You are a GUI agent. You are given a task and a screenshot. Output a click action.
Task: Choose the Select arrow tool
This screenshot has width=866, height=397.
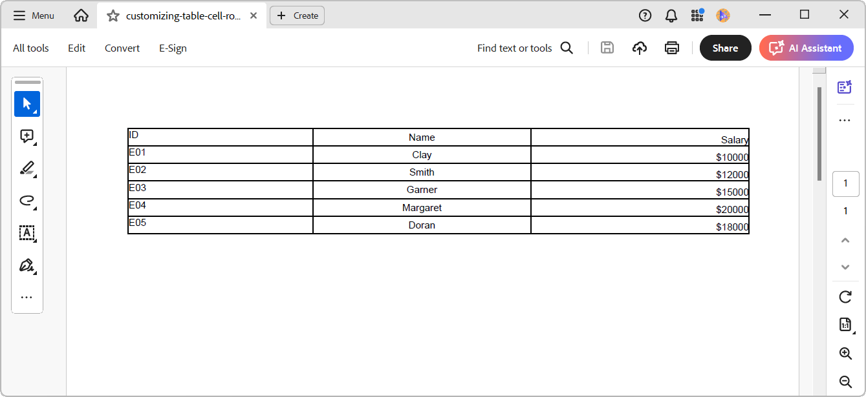click(x=27, y=104)
